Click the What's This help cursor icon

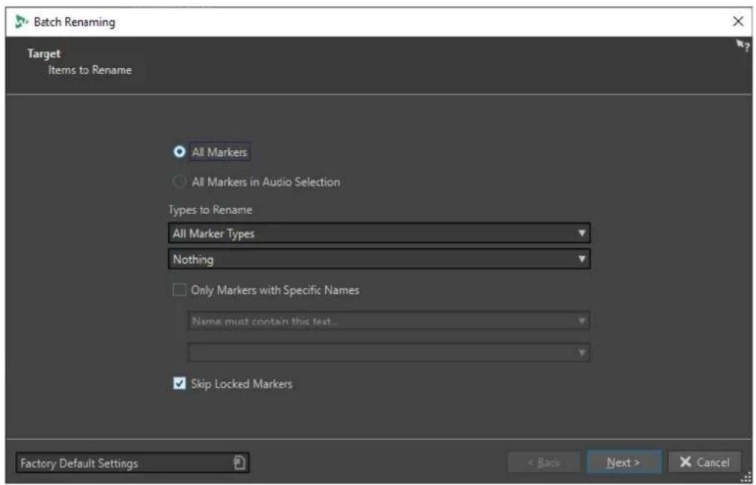(742, 46)
